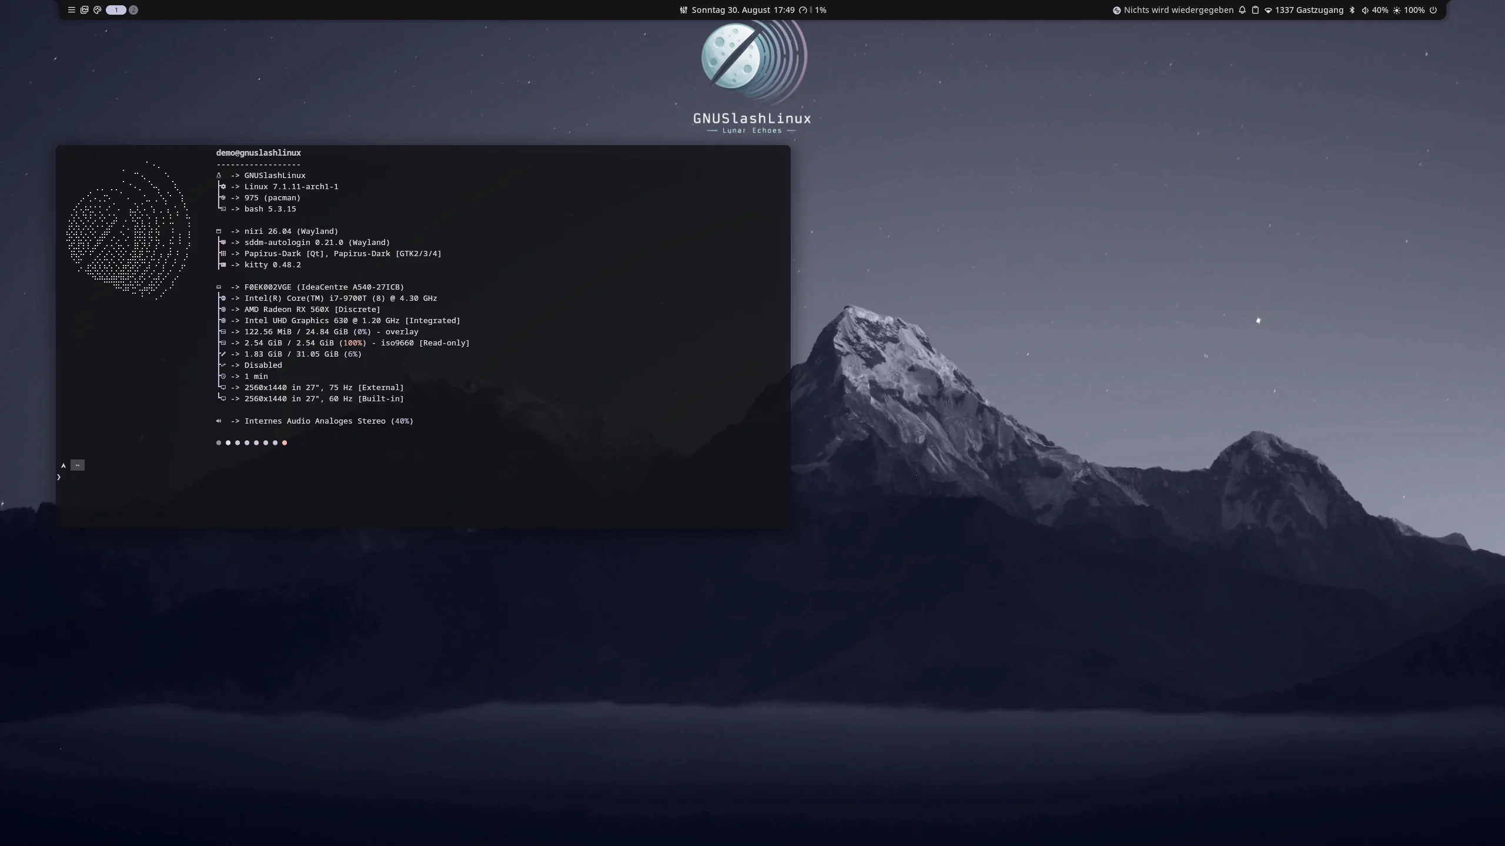Click demo@gnuslashlinux in the terminal
The image size is (1505, 846).
click(259, 153)
